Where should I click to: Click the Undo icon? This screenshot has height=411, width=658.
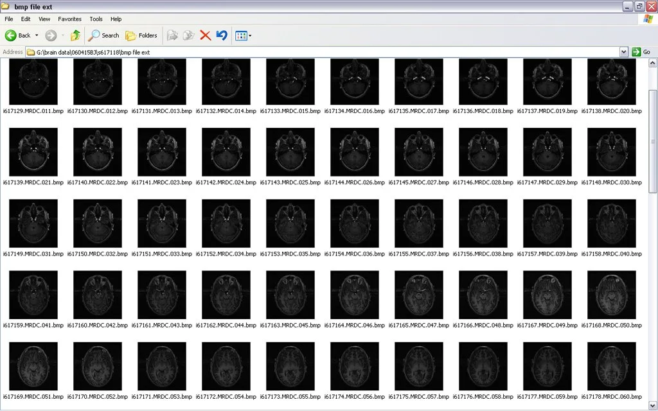[221, 35]
